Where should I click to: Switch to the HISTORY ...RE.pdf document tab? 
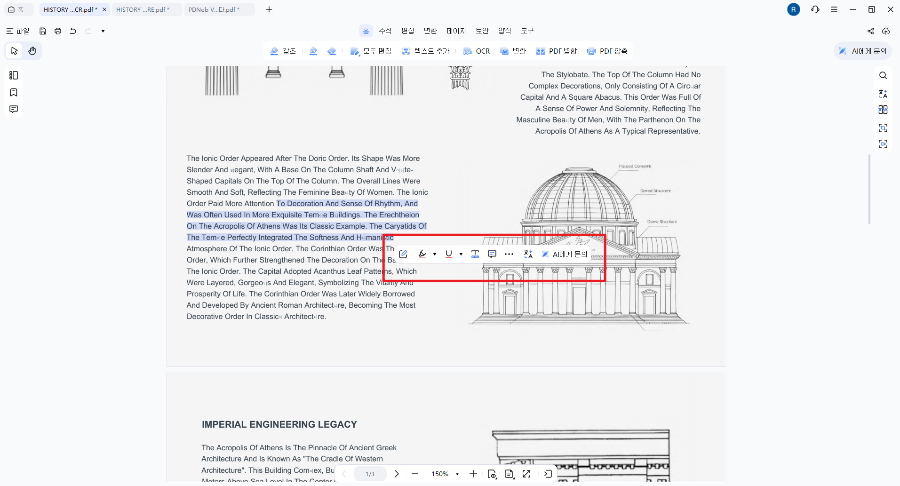pos(147,9)
